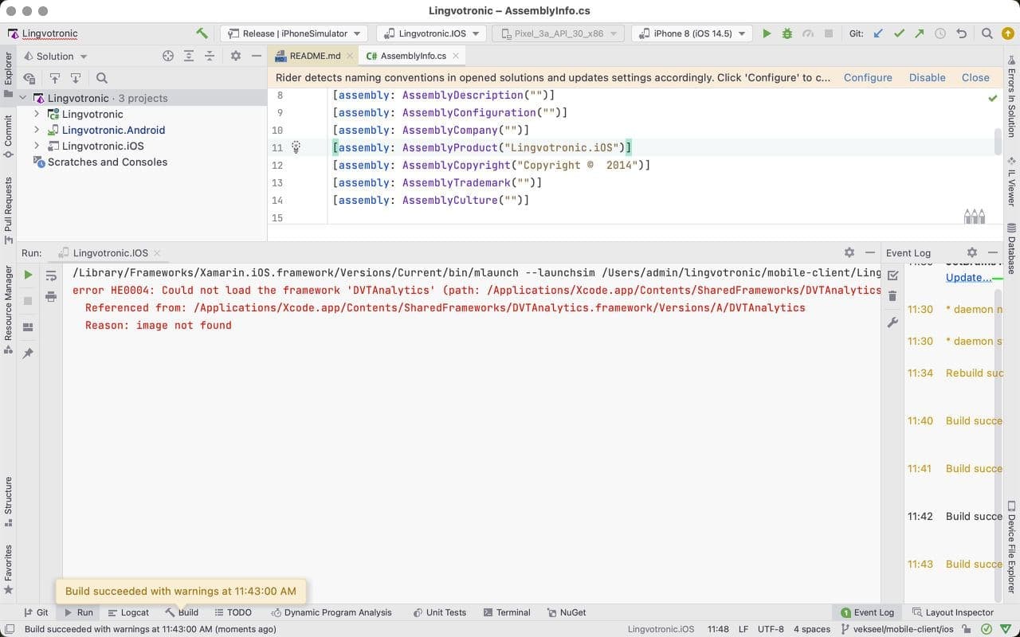The image size is (1020, 637).
Task: Select AssemblyInfo.cs editor tab
Action: click(x=413, y=56)
